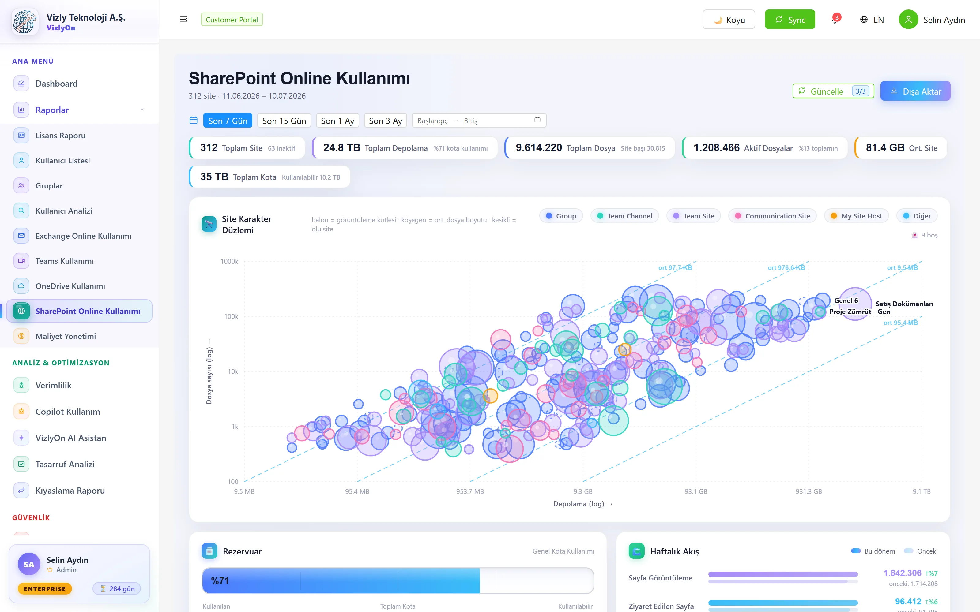Open the Selin Aydın user menu
This screenshot has width=980, height=612.
pos(932,19)
